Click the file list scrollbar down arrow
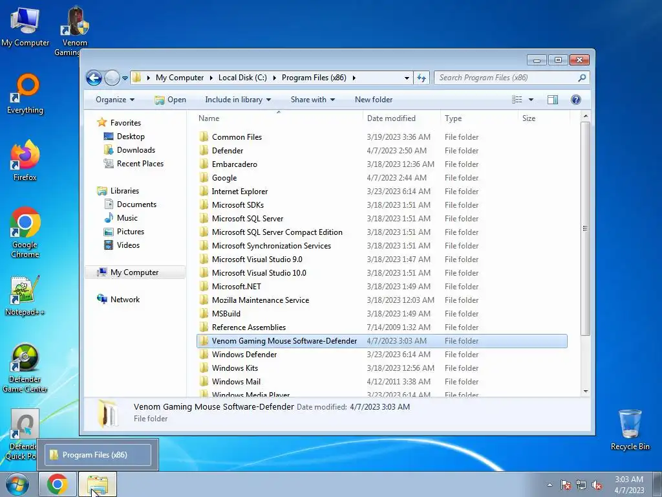Screen dimensions: 662x497 tap(586, 392)
